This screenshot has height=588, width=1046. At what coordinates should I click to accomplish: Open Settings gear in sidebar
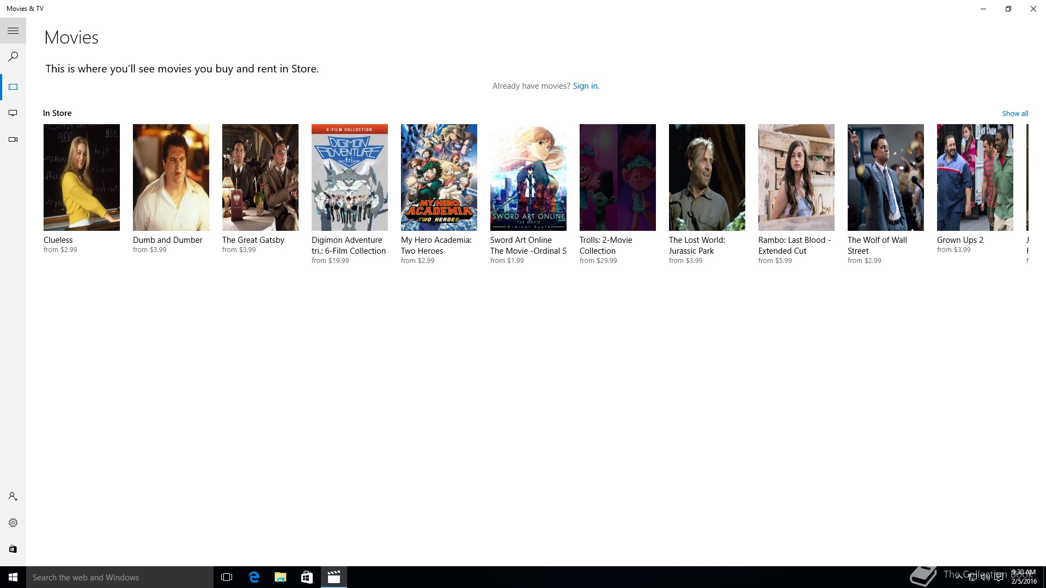13,523
